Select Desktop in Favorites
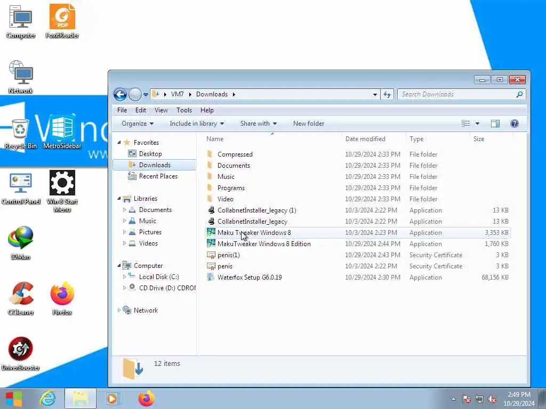 pyautogui.click(x=150, y=154)
